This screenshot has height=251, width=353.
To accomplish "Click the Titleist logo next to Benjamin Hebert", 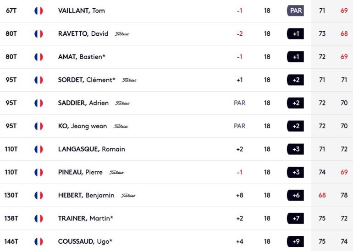I will click(128, 196).
